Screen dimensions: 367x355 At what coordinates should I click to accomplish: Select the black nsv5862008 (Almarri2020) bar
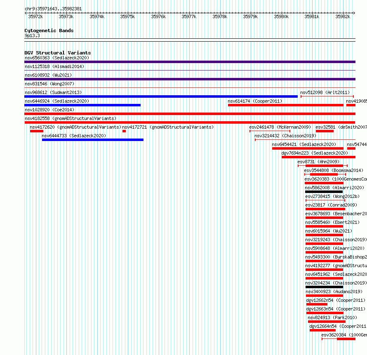click(x=324, y=192)
